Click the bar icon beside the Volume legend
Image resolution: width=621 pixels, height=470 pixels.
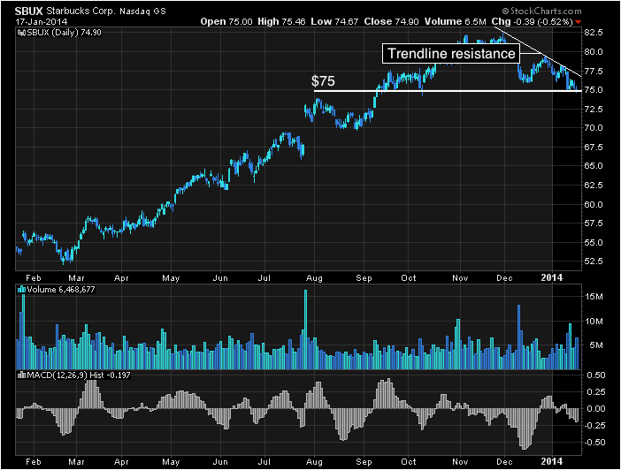21,290
